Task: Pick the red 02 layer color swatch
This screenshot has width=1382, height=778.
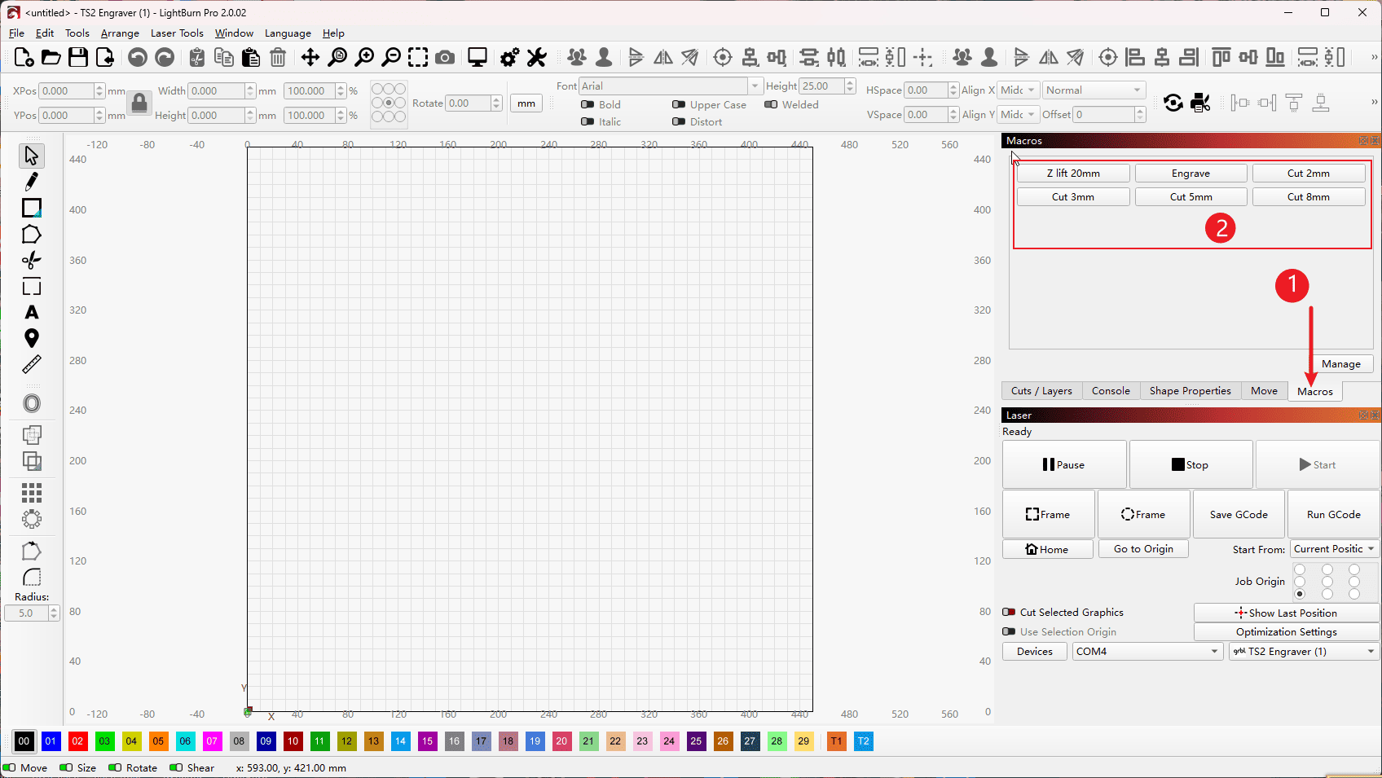Action: tap(77, 741)
